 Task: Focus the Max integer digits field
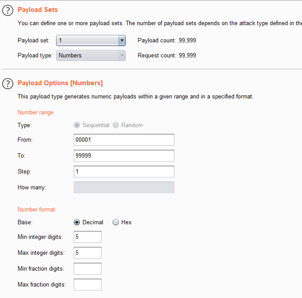(87, 253)
